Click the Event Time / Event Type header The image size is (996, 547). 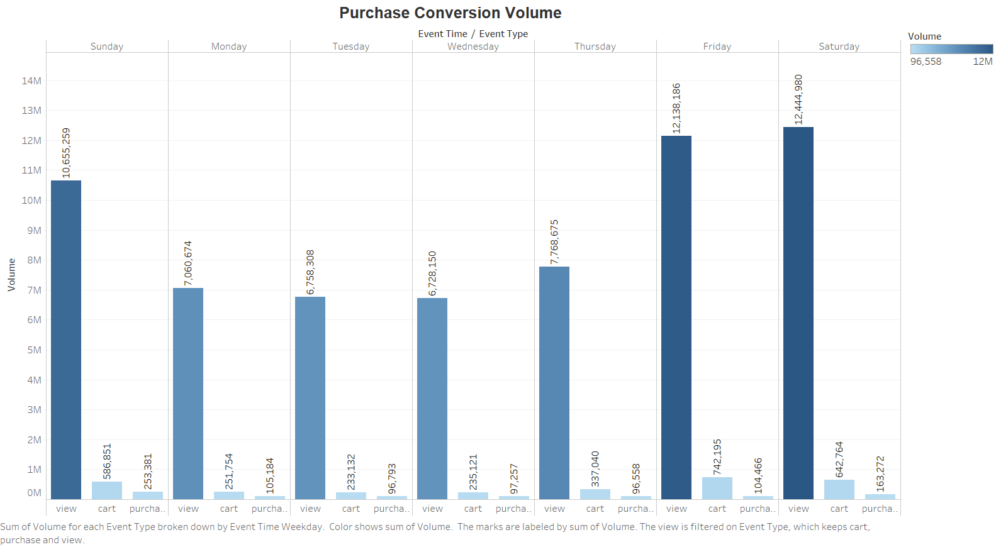click(x=473, y=34)
